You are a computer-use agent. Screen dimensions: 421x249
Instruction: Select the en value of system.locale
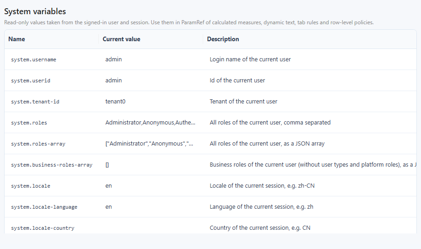(x=108, y=186)
